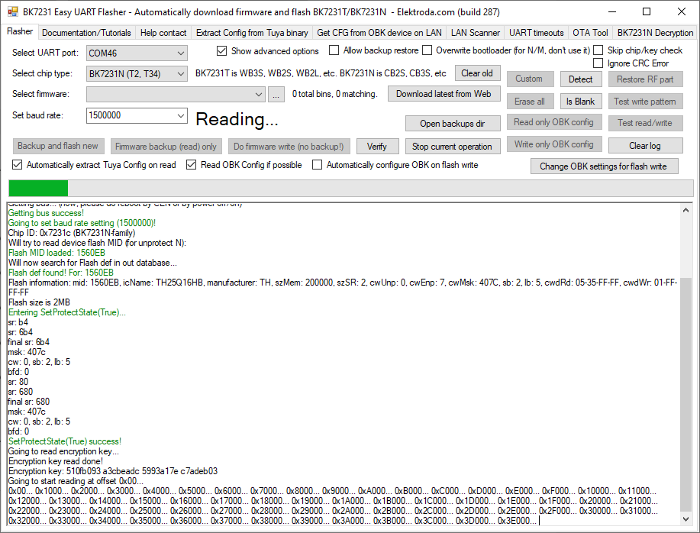Open Get CFG from OBK device on LAN tab
The image size is (700, 533).
coord(379,33)
